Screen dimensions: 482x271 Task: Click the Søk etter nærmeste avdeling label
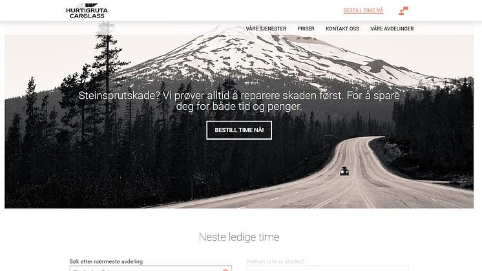[106, 261]
